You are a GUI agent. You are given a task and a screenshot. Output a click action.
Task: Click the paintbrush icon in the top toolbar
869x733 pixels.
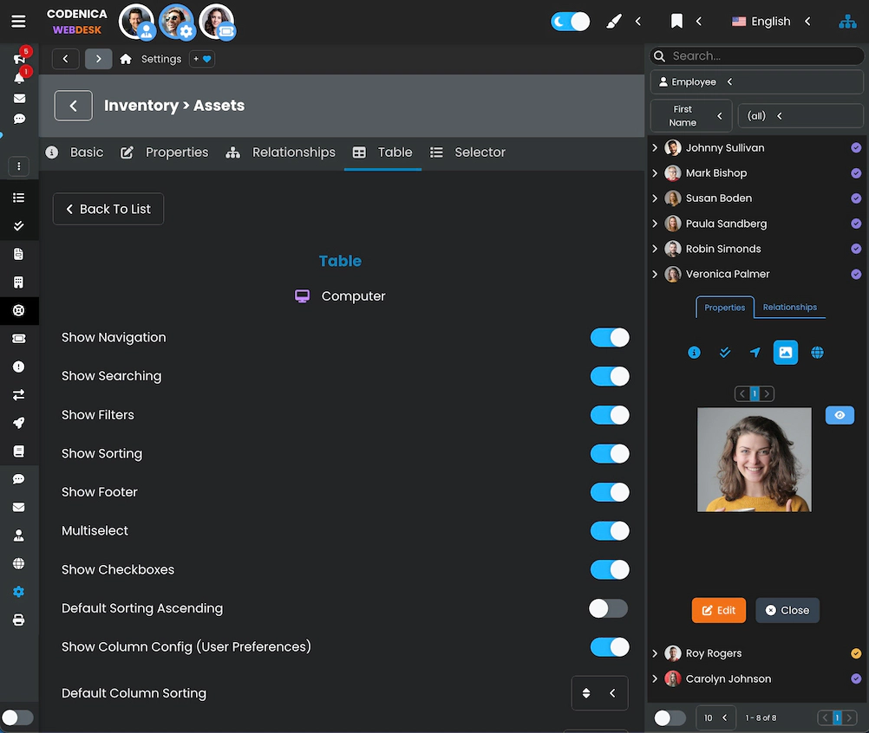[x=613, y=21]
